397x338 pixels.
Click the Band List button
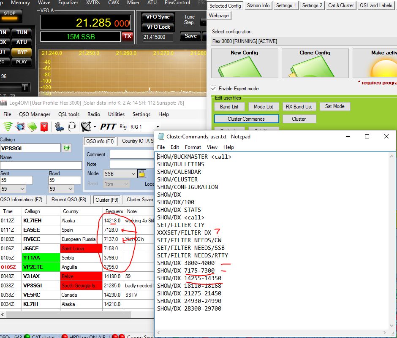coord(229,107)
